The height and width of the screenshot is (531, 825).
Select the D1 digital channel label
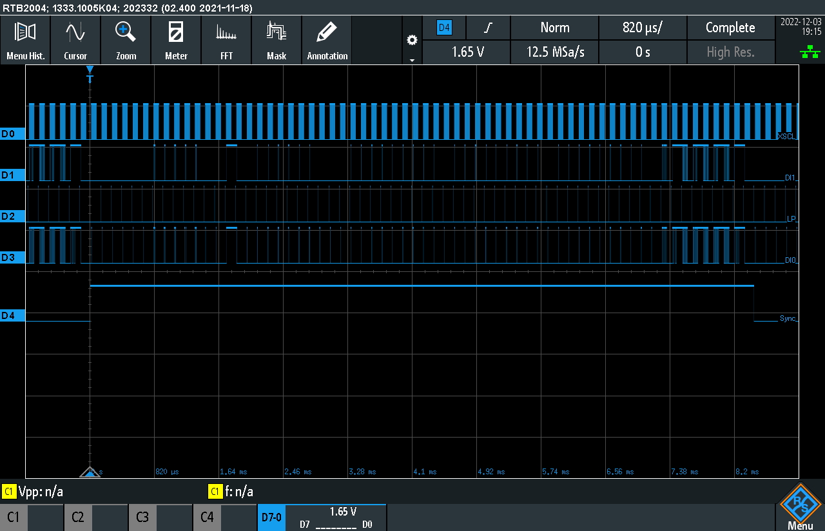[12, 175]
